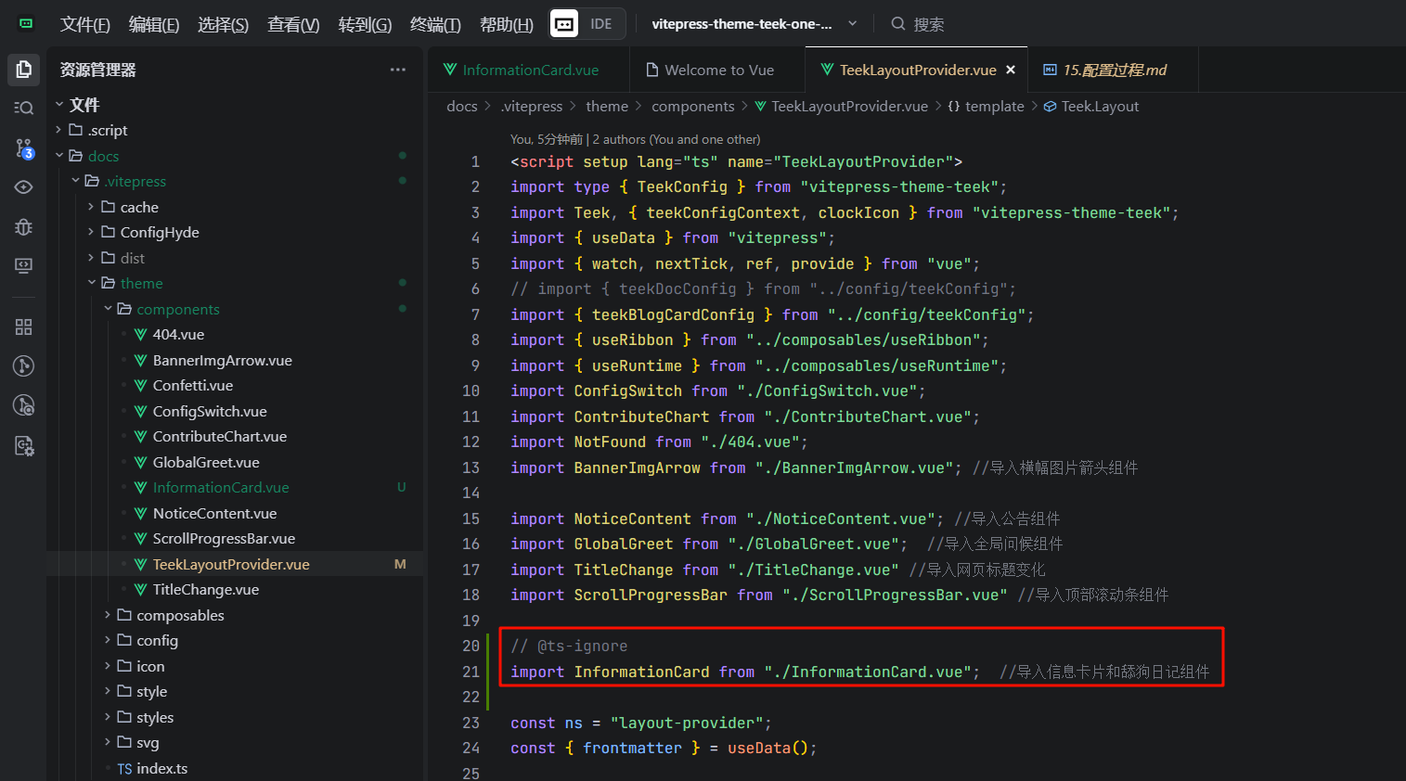Screen dimensions: 1406x781
Task: Open the 编辑(E) menu
Action: click(154, 24)
